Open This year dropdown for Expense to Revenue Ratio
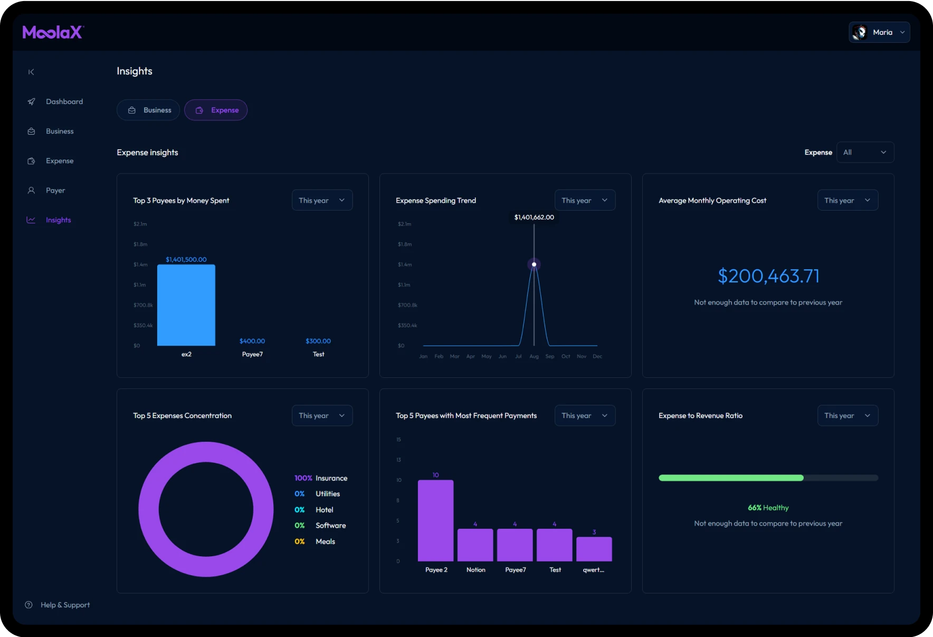Screen dimensions: 933x637 848,415
